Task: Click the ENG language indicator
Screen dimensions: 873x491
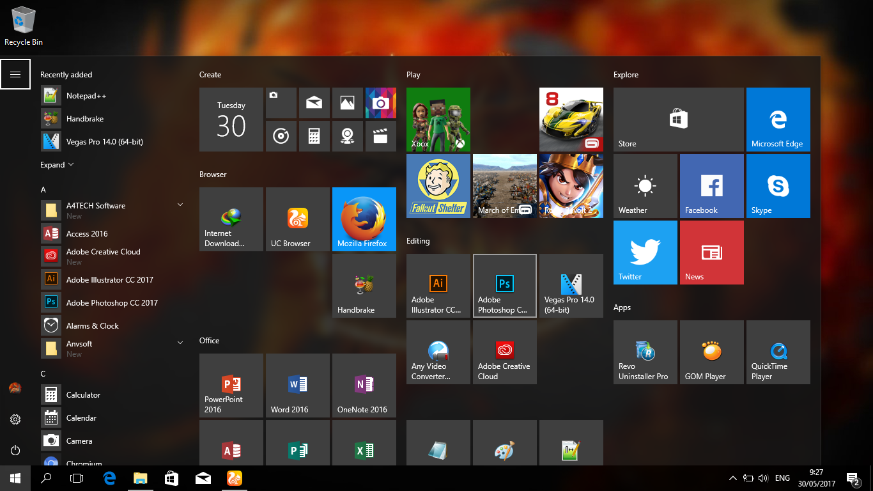Action: pyautogui.click(x=782, y=478)
